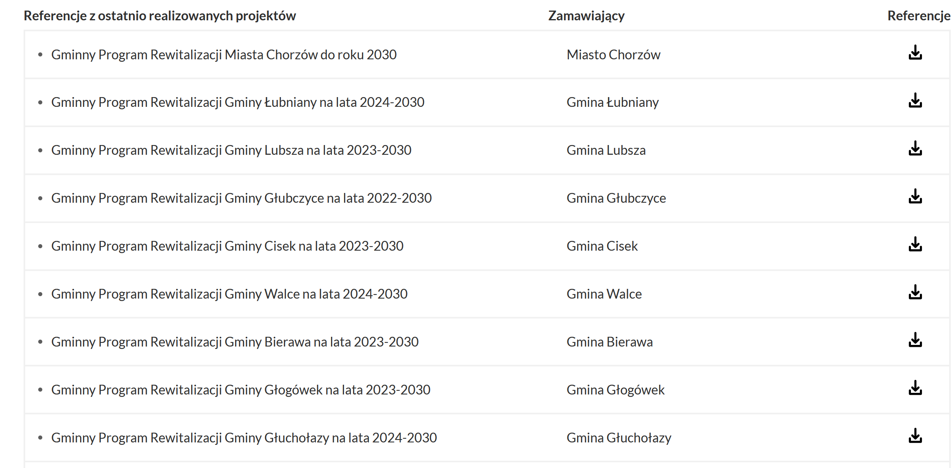The width and height of the screenshot is (952, 468).
Task: Click the Głuchołazy 2024-2030 program entry
Action: click(x=244, y=438)
